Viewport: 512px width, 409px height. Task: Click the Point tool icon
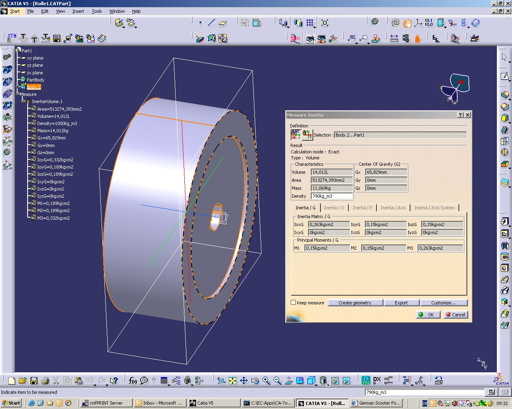[200, 23]
